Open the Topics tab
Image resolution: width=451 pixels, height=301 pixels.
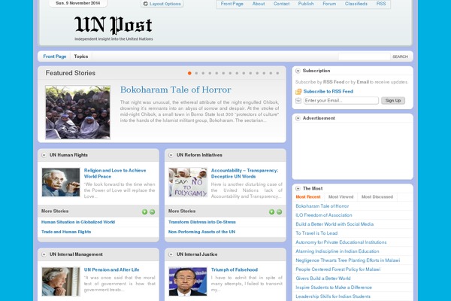coord(81,56)
